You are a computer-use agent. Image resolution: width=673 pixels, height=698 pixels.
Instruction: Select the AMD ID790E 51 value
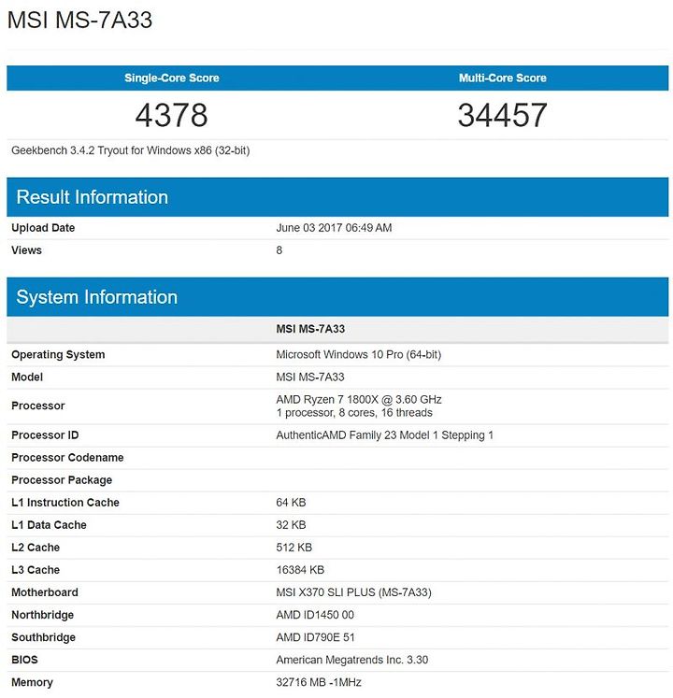point(315,637)
